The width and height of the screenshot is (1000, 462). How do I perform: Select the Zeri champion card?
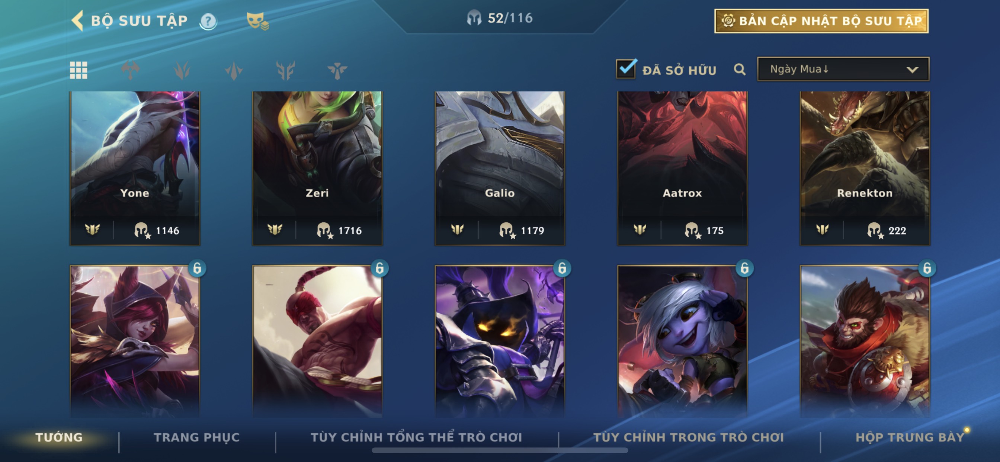tap(317, 168)
